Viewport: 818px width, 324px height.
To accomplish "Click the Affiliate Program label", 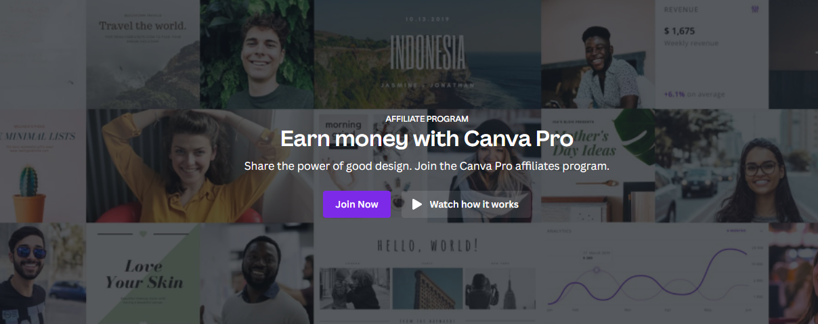I will tap(427, 118).
